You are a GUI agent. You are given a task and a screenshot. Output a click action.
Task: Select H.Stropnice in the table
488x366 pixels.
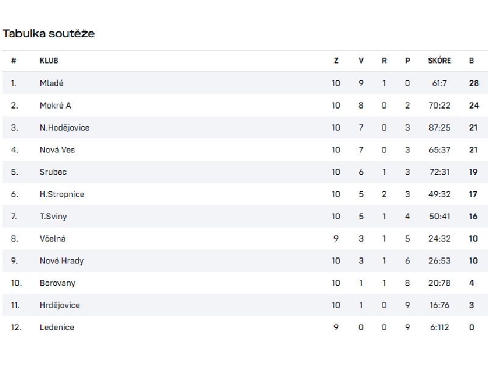(62, 194)
